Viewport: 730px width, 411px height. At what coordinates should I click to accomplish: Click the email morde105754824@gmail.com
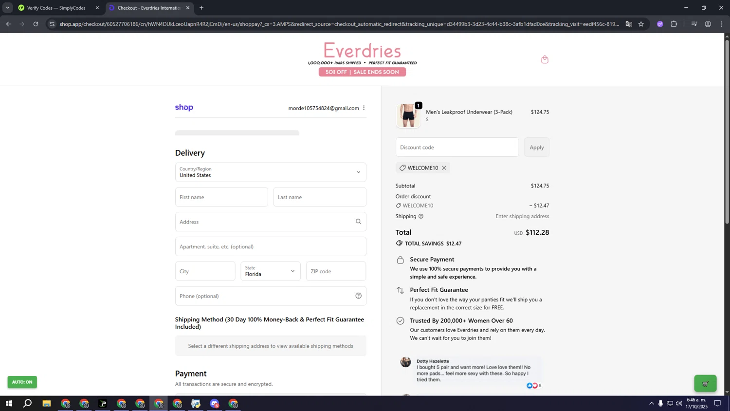click(x=324, y=108)
